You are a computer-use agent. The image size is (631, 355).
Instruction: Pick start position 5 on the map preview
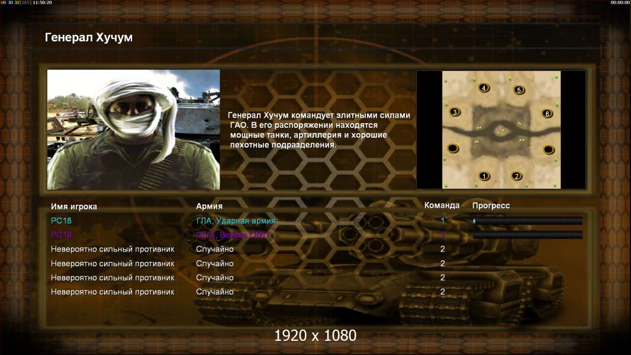click(x=519, y=90)
